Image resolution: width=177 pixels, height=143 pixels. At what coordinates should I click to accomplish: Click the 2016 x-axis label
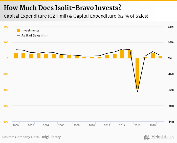[x=137, y=125]
